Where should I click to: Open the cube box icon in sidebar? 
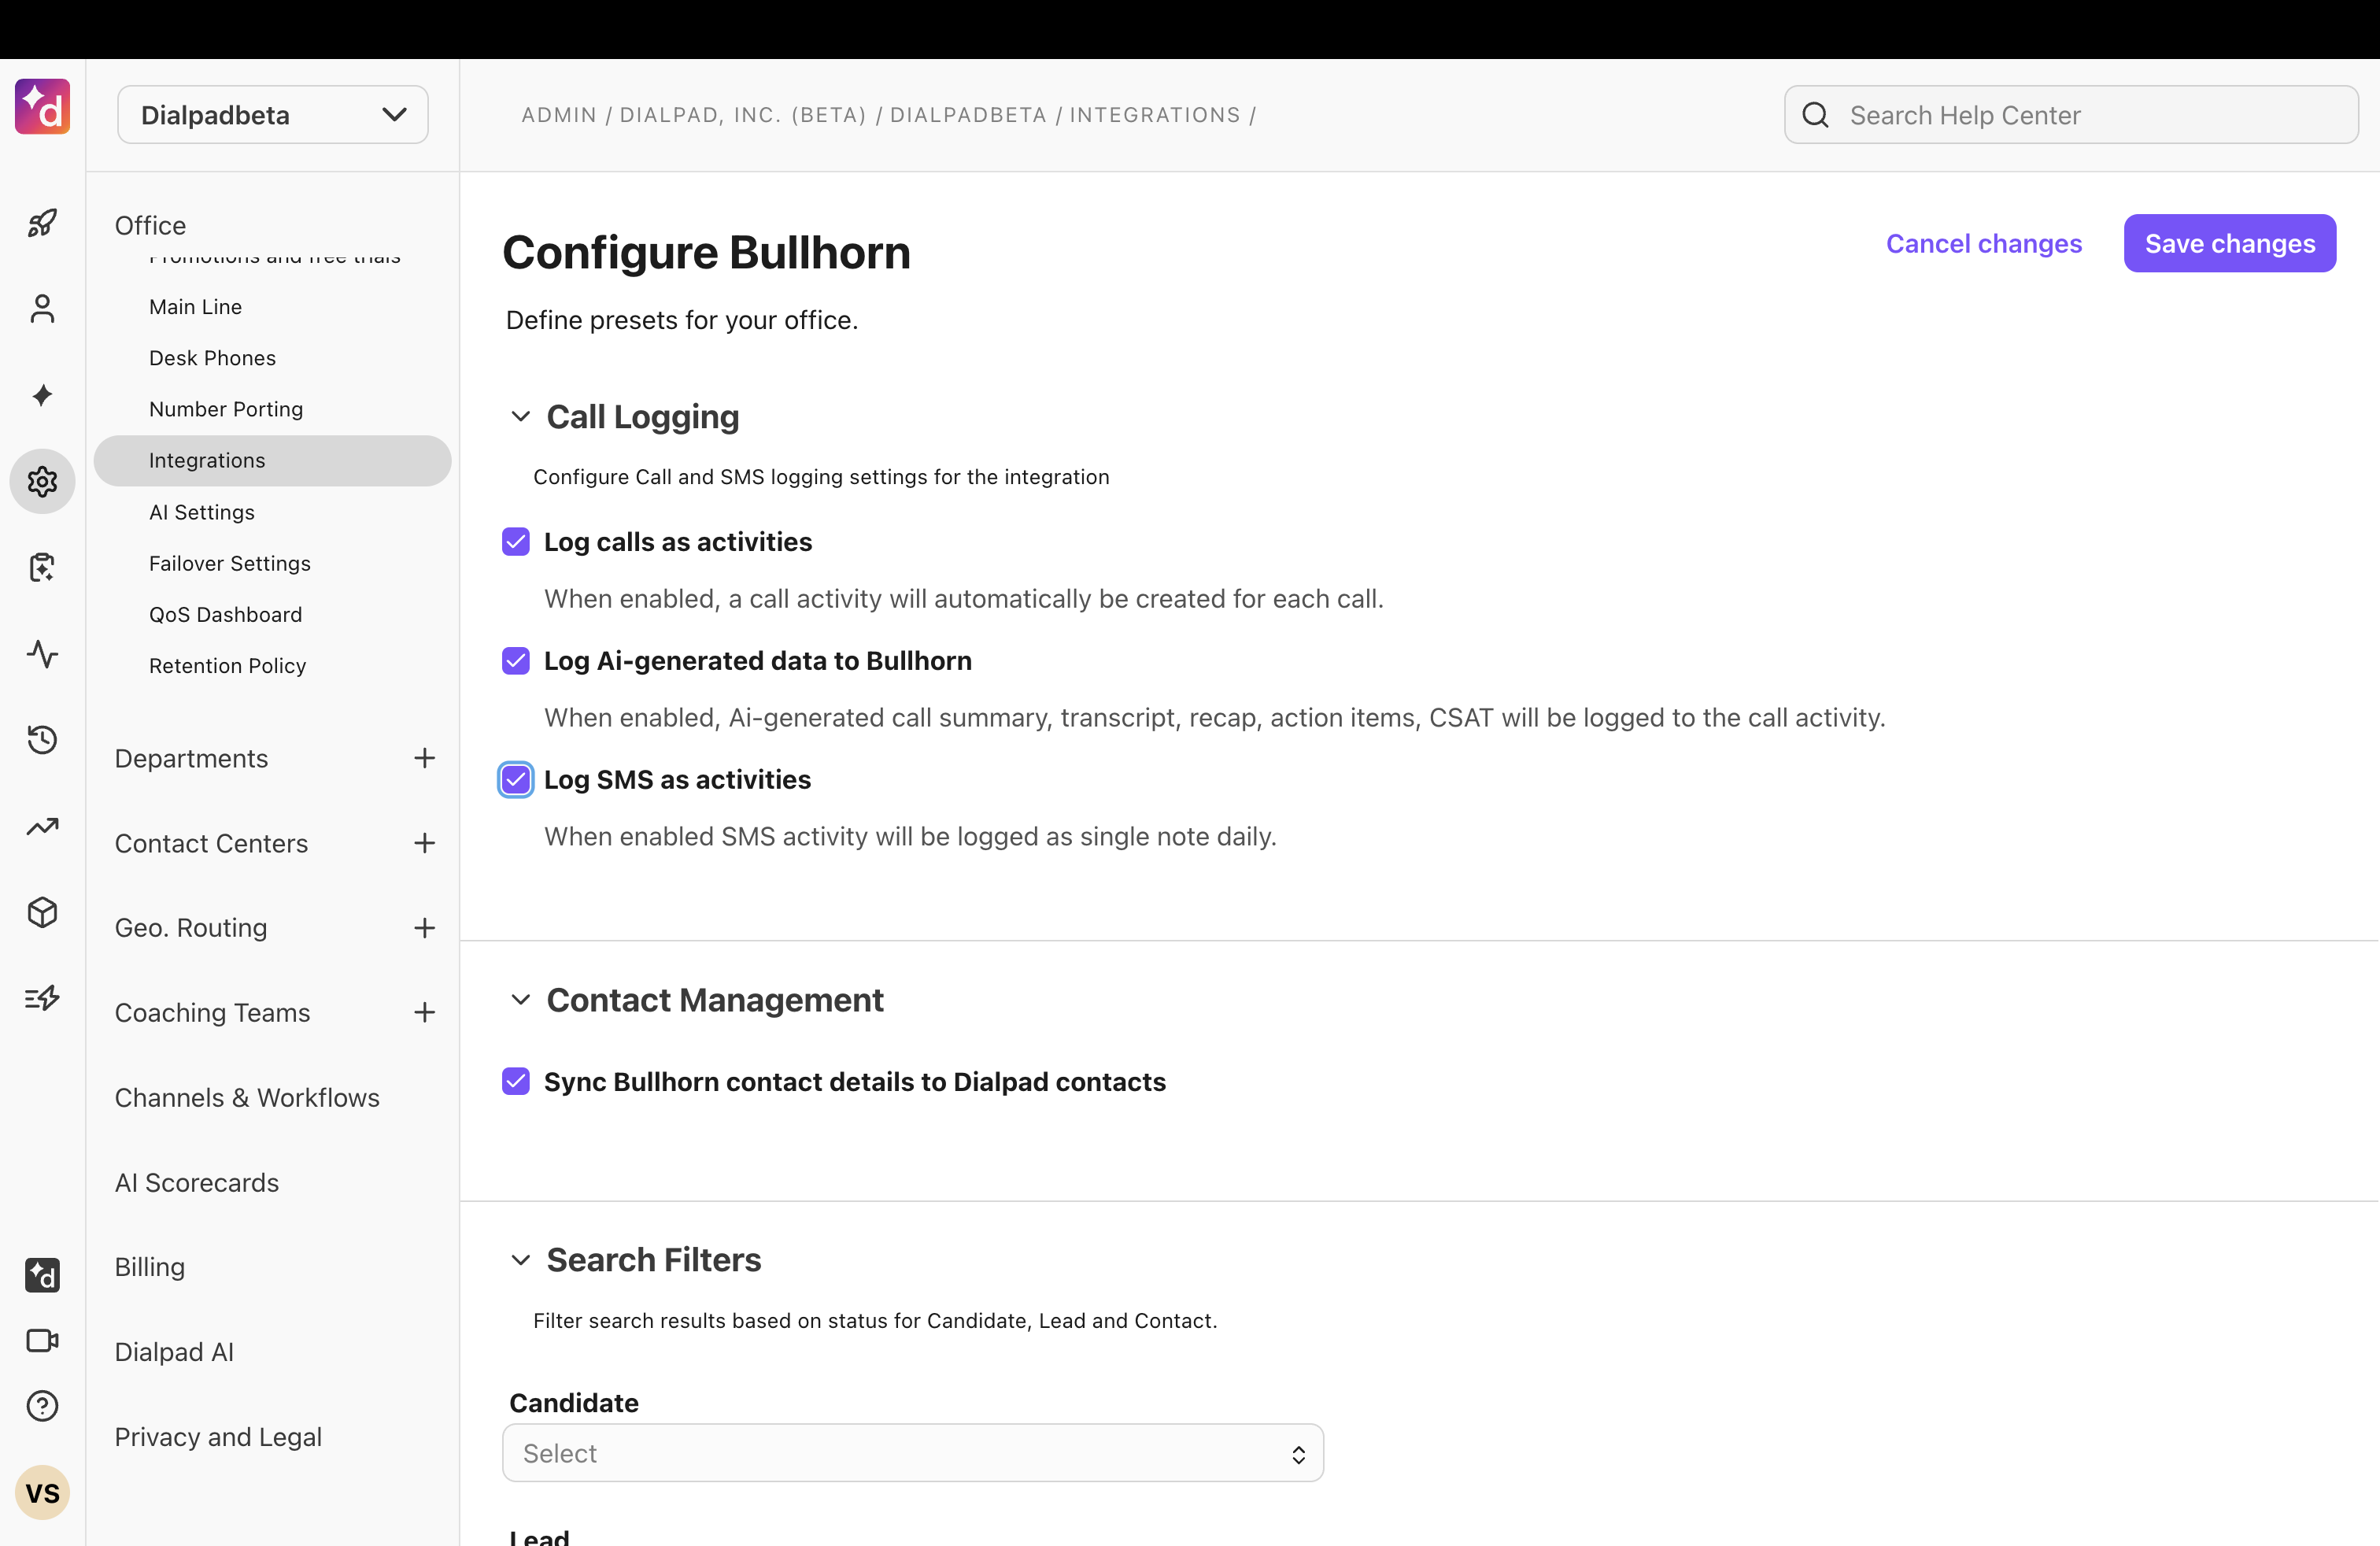click(x=42, y=912)
